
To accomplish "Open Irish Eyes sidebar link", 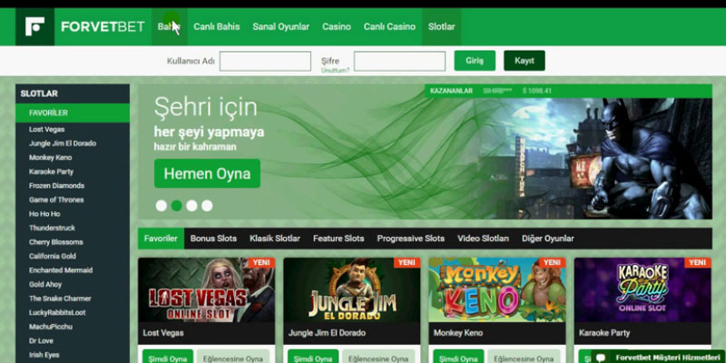I will coord(44,355).
